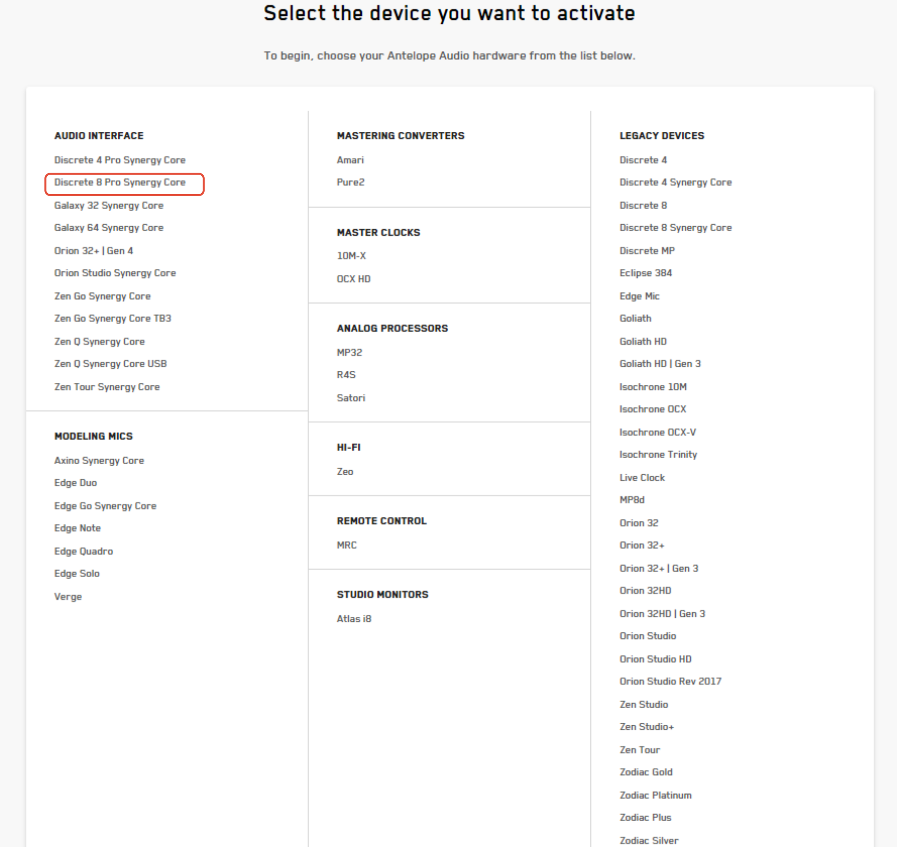The height and width of the screenshot is (847, 897).
Task: Pick the MP8d device
Action: pyautogui.click(x=632, y=500)
